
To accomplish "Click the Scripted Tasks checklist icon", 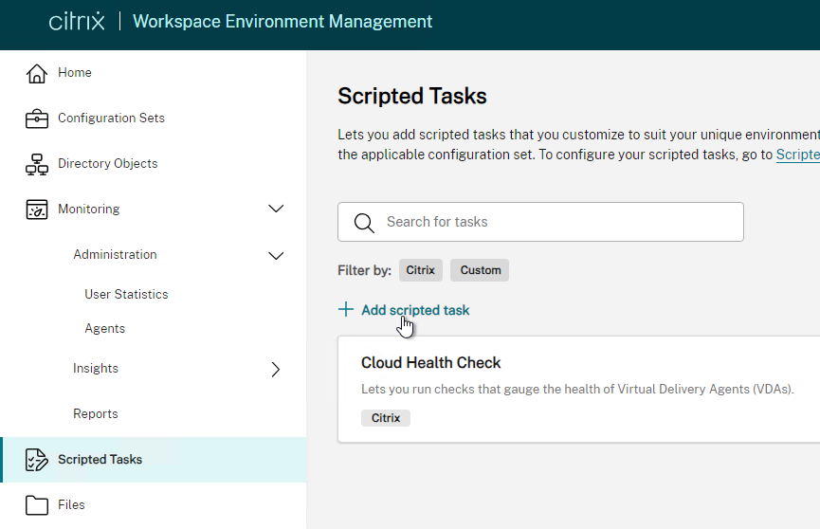I will click(37, 460).
